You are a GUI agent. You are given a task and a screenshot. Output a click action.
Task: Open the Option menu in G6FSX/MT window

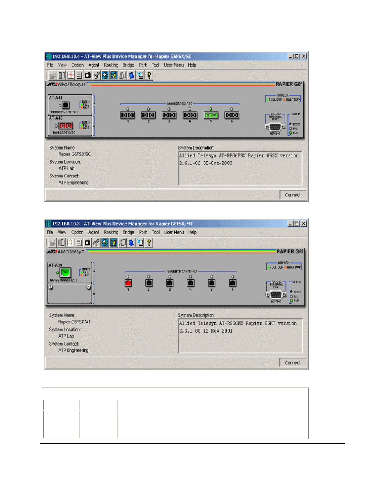(77, 232)
